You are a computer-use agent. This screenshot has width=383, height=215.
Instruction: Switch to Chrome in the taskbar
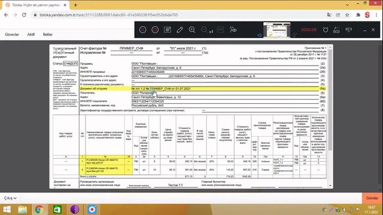[39, 210]
